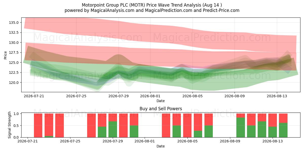Click the 'powered by MagicalAnalysis.com' subtitle line
The height and width of the screenshot is (152, 304).
[x=152, y=10]
